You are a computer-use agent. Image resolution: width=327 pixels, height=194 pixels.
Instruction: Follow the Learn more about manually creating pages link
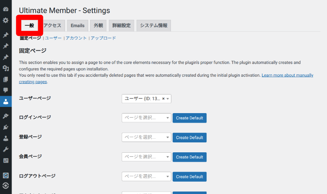pyautogui.click(x=287, y=75)
